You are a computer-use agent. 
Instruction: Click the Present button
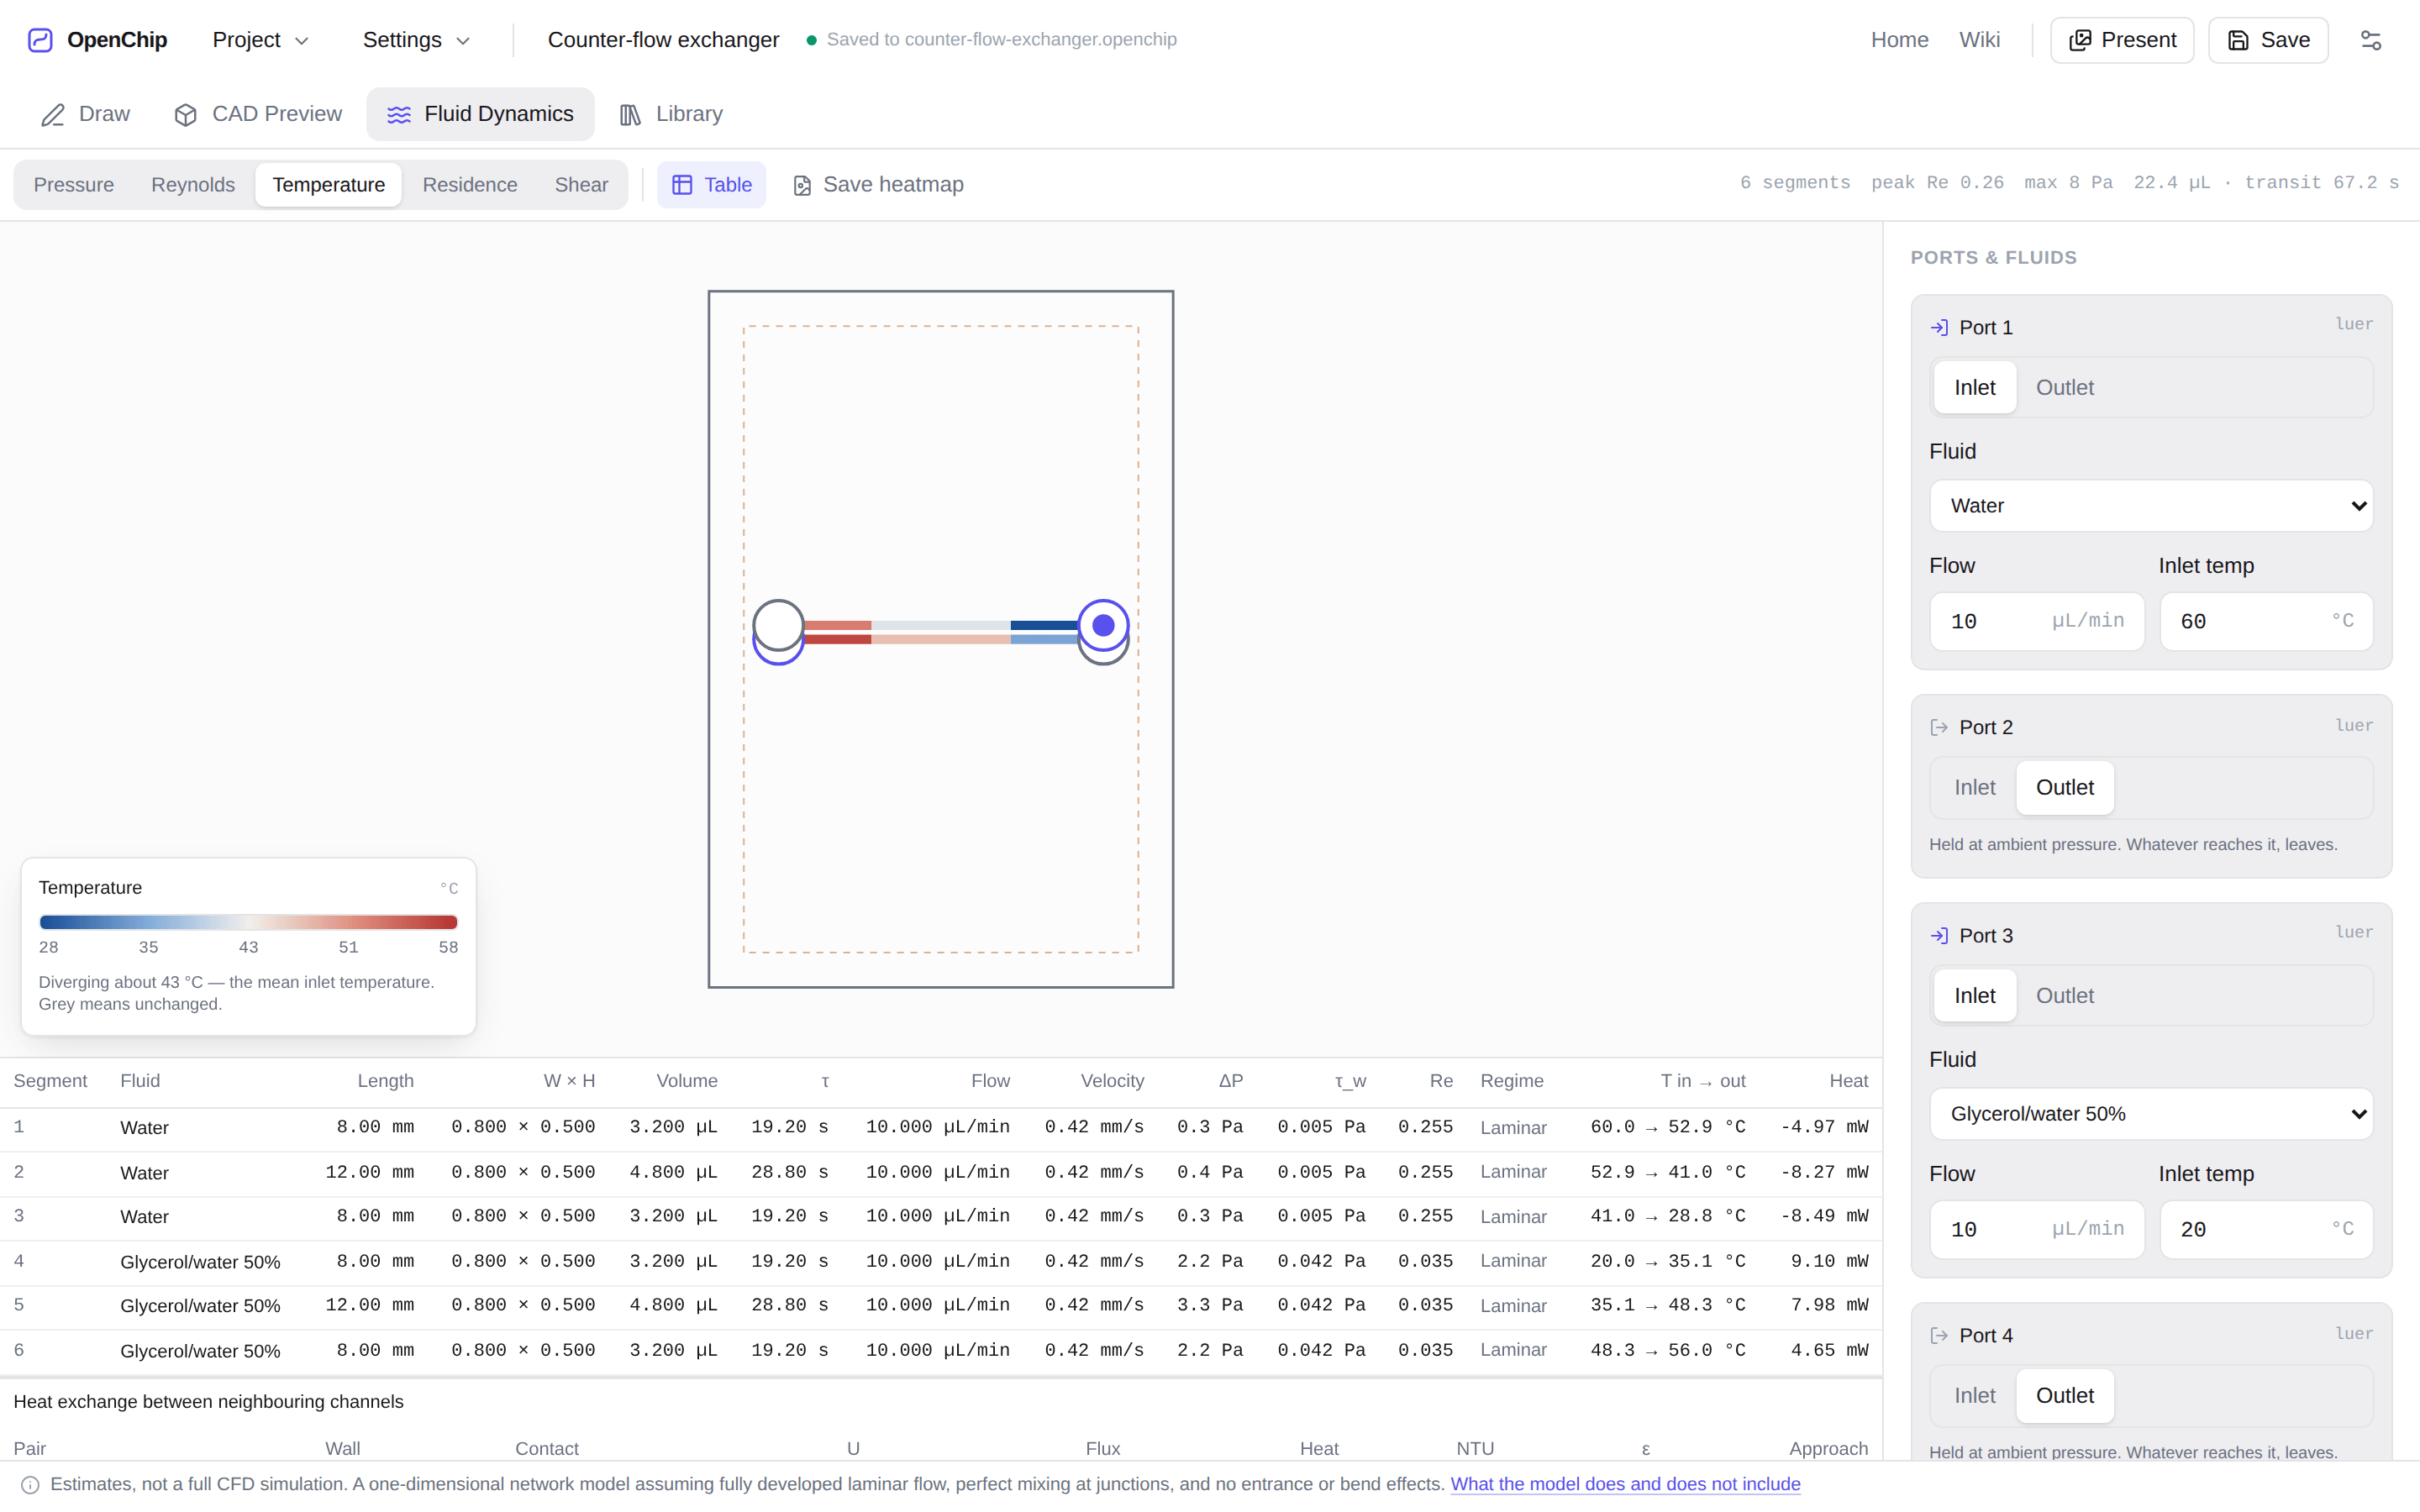pos(2122,40)
